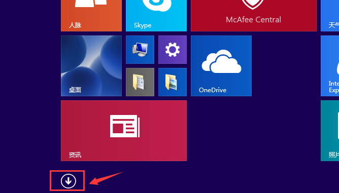Open the People (人脉) tile
Image resolution: width=339 pixels, height=193 pixels.
[x=91, y=16]
